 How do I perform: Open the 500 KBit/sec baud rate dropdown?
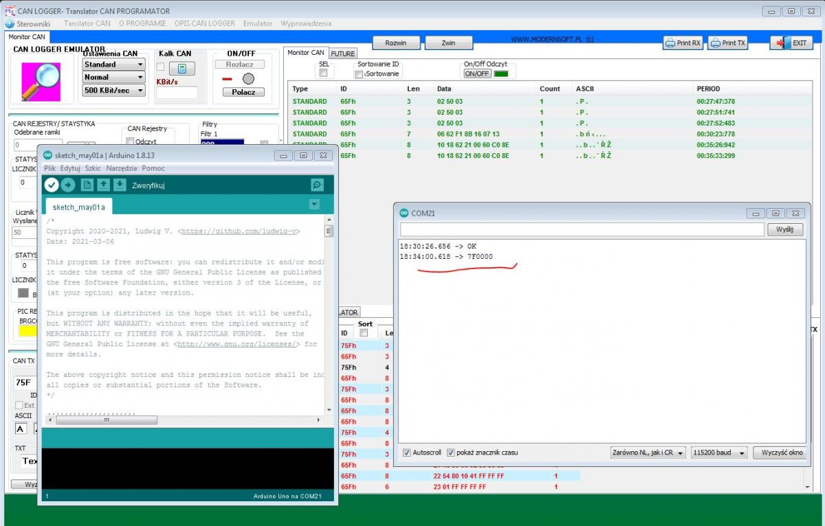coord(113,90)
